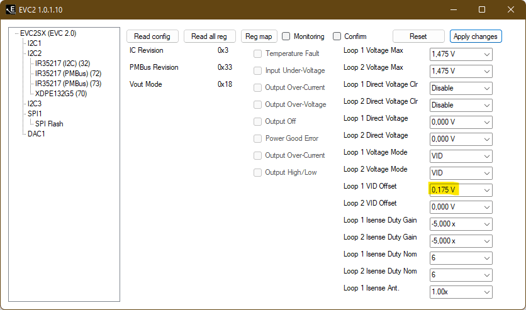Open the Reg map button
This screenshot has height=310, width=526.
259,36
